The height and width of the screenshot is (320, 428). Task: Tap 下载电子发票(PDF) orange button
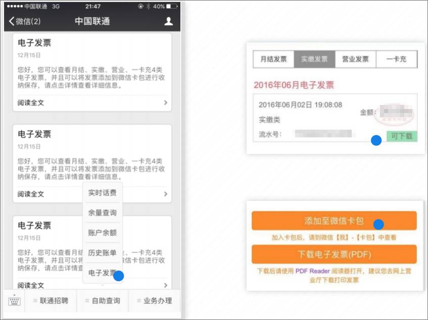click(x=334, y=254)
